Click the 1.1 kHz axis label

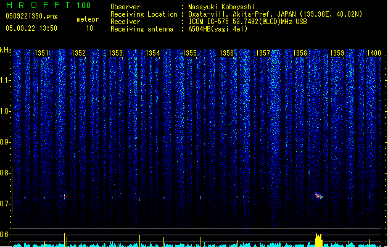point(5,80)
